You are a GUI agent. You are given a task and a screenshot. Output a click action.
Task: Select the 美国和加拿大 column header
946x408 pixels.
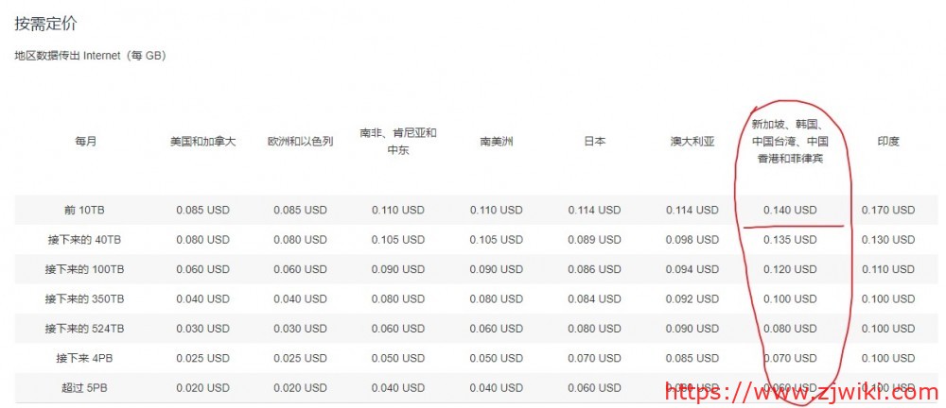[202, 142]
